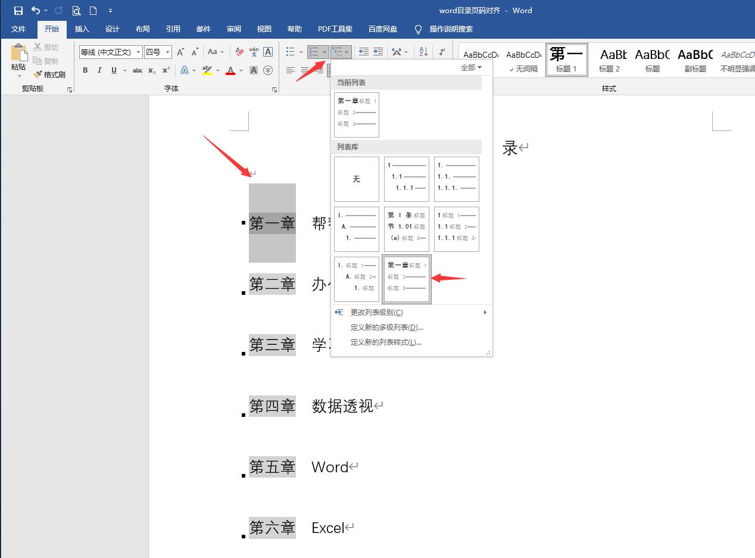Enable text highlight color

207,70
